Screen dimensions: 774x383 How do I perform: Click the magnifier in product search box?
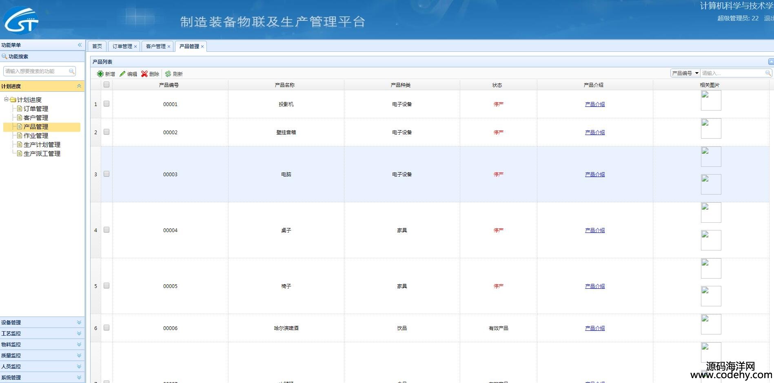coord(768,73)
